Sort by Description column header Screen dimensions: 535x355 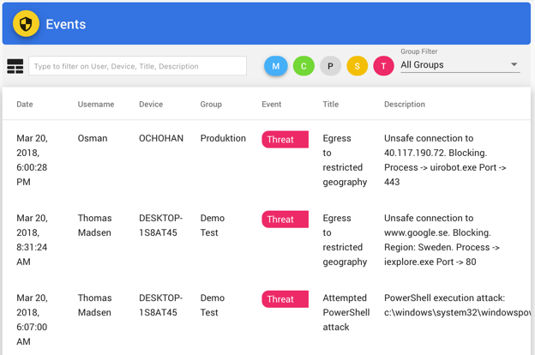click(x=405, y=104)
